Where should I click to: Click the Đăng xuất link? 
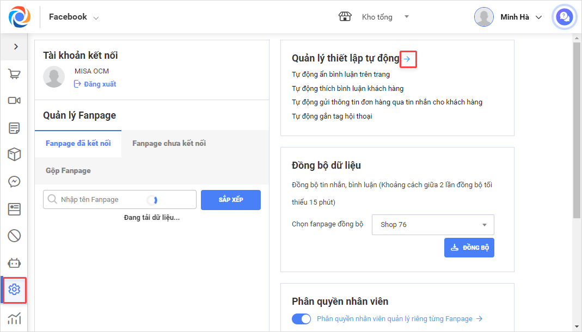pyautogui.click(x=95, y=84)
